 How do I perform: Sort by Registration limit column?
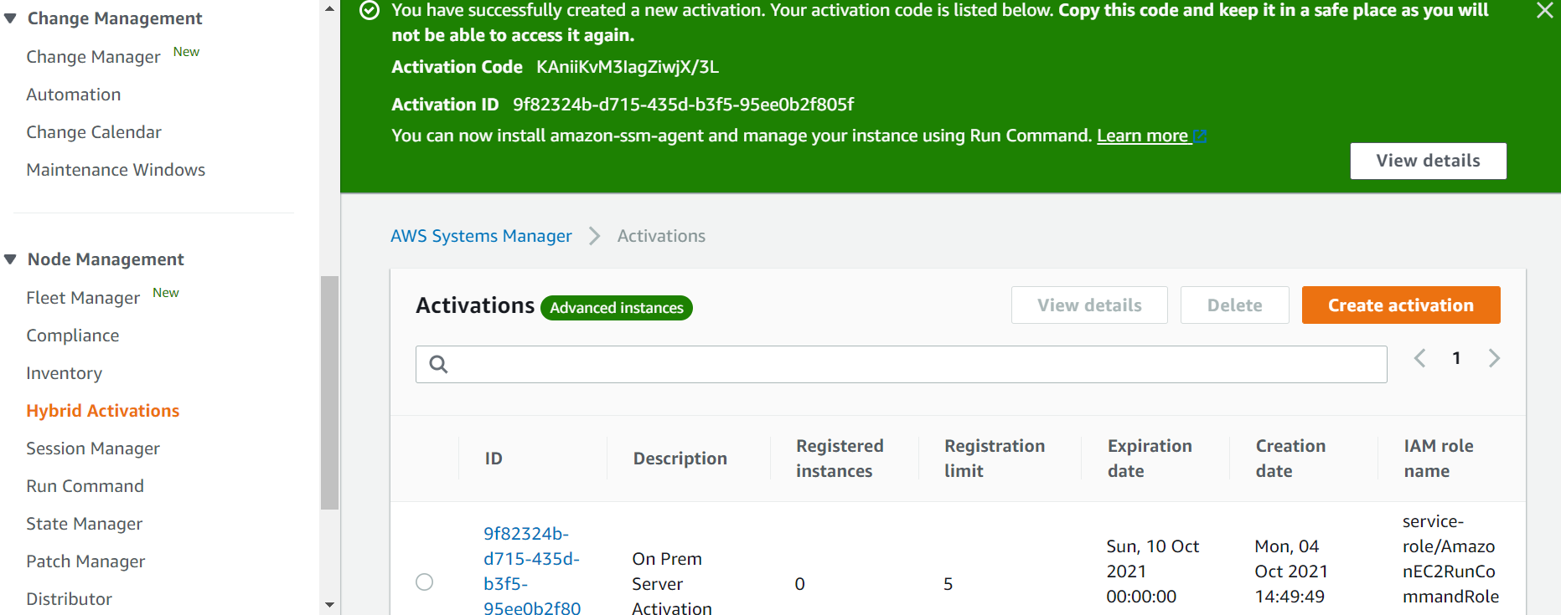[995, 459]
